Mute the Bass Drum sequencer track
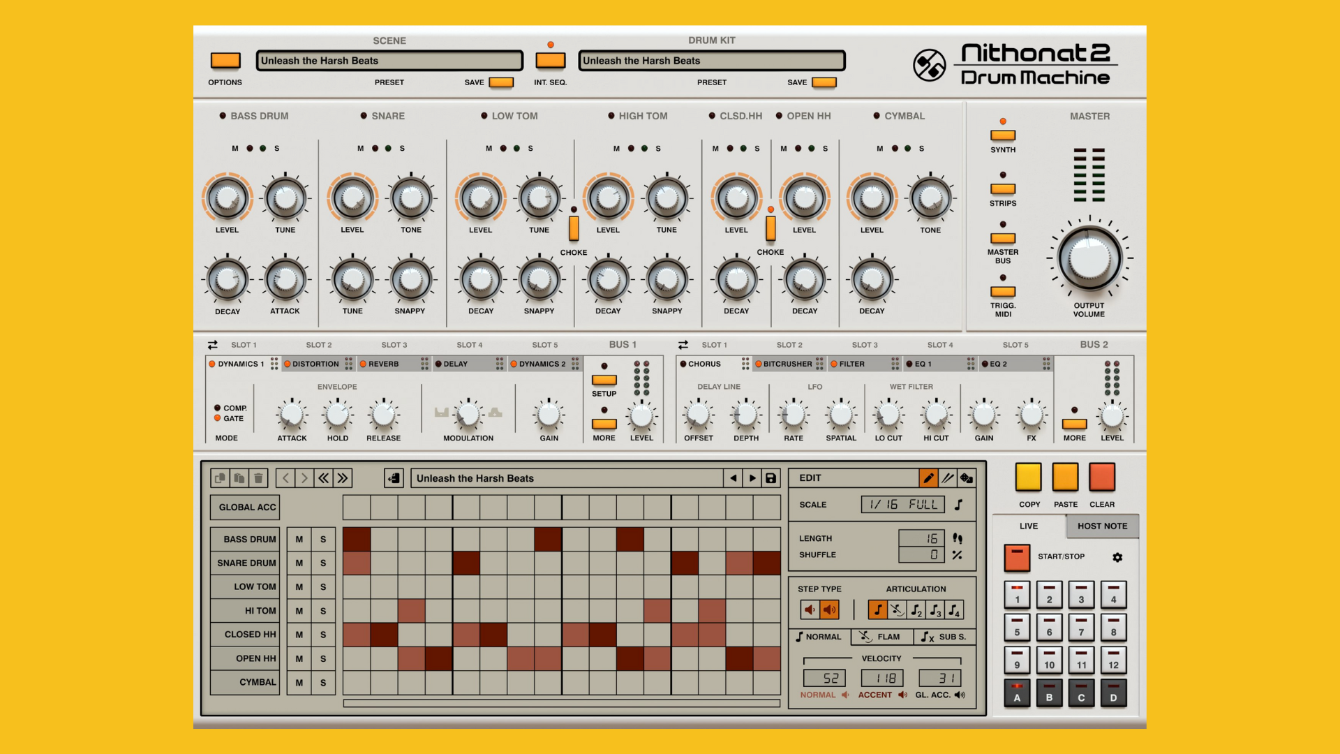The width and height of the screenshot is (1340, 754). pos(299,539)
